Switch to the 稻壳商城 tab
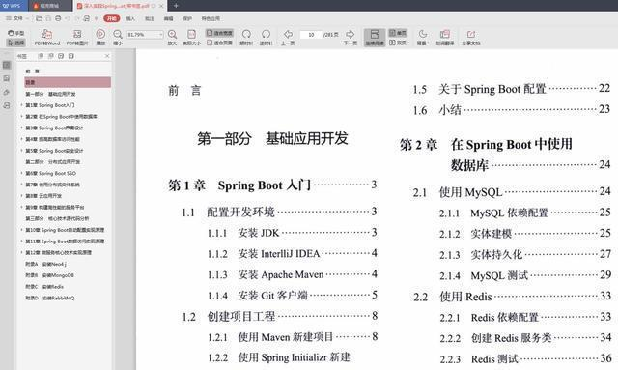This screenshot has width=618, height=370. [49, 6]
